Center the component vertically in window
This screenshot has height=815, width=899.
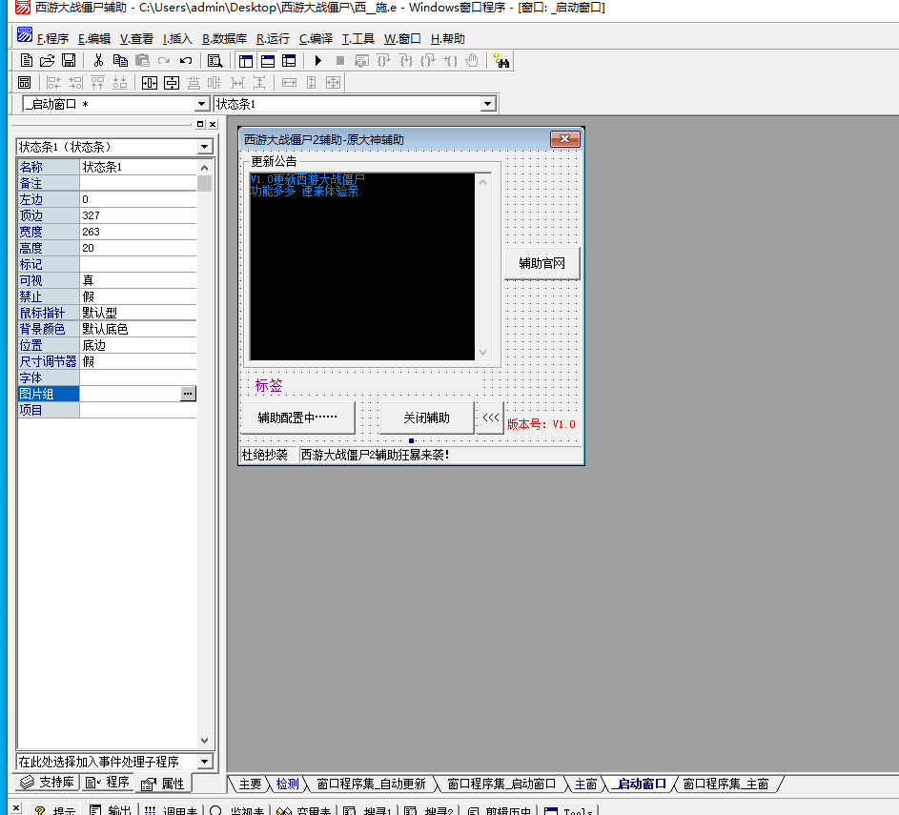pyautogui.click(x=172, y=83)
